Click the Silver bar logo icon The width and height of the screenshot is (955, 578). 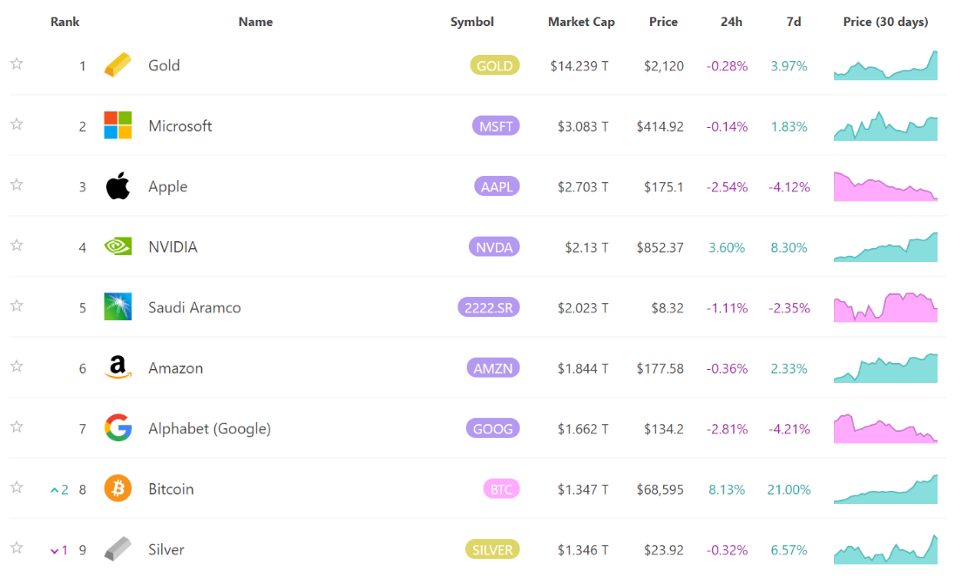118,548
